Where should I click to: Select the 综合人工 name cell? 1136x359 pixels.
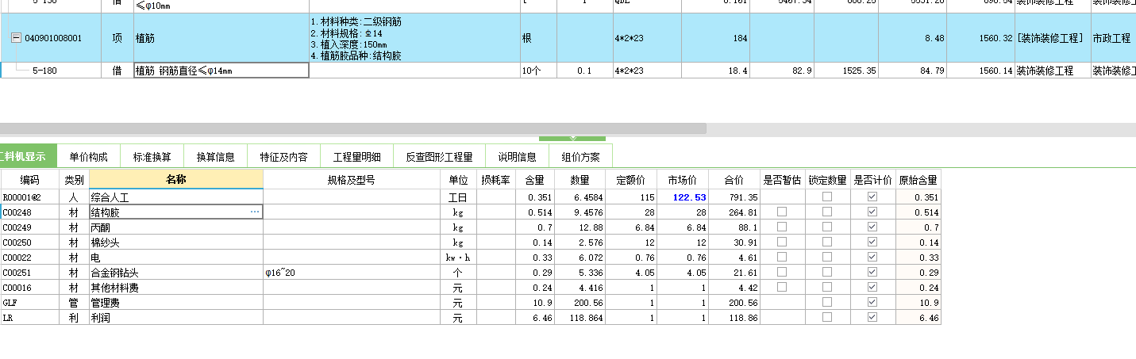click(x=175, y=197)
